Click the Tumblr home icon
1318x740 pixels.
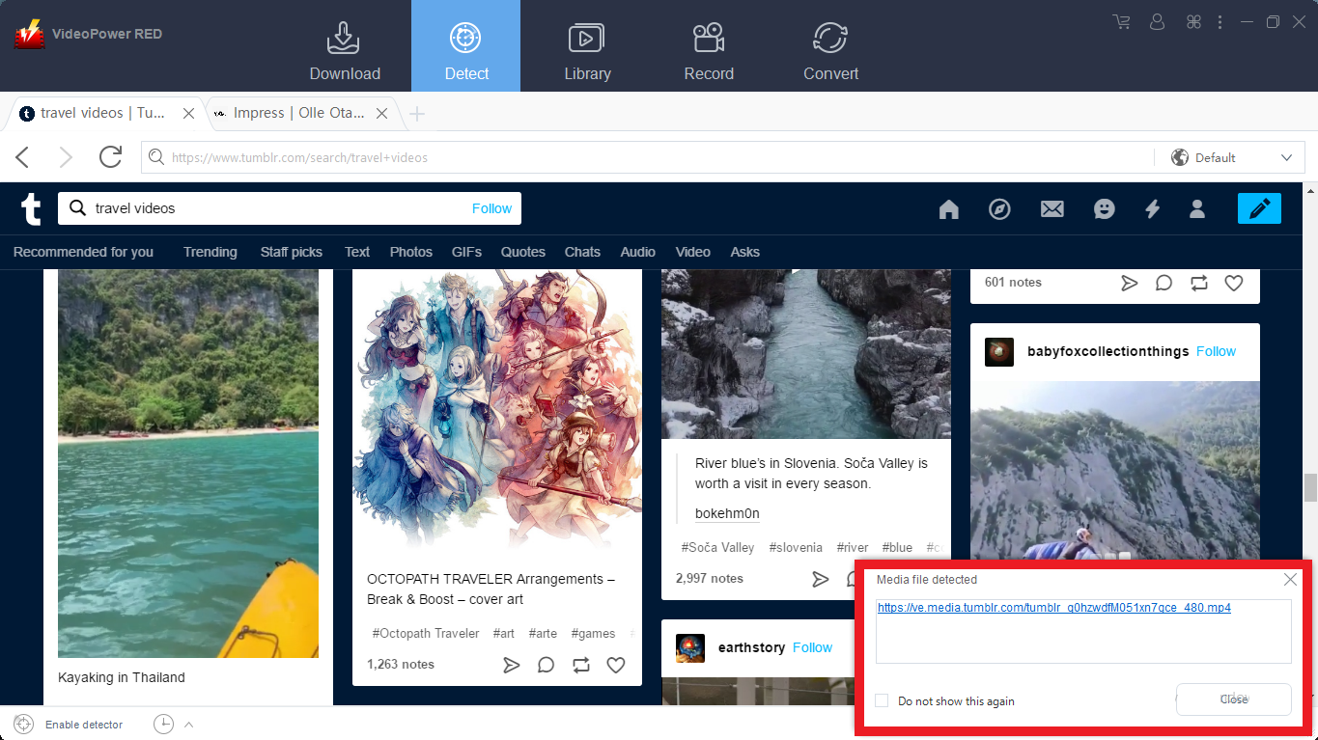click(948, 209)
